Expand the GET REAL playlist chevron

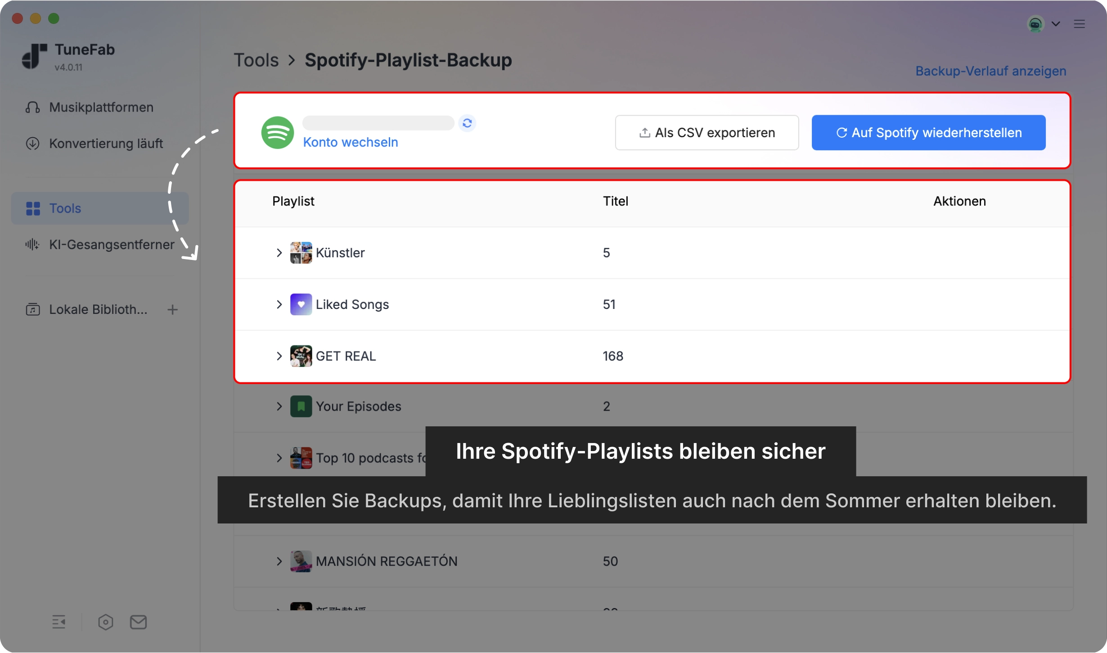pyautogui.click(x=279, y=356)
